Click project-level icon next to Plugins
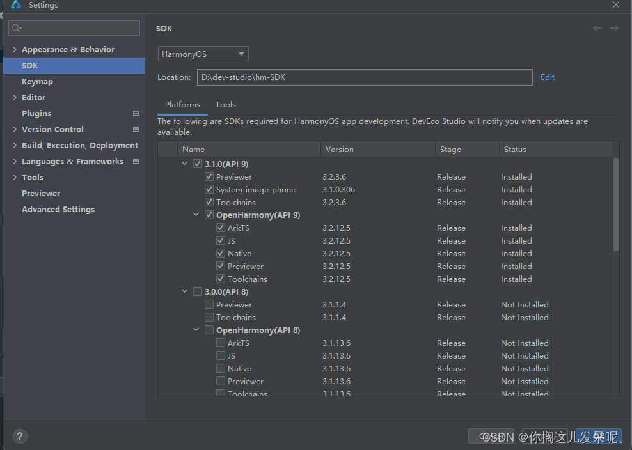 tap(136, 114)
